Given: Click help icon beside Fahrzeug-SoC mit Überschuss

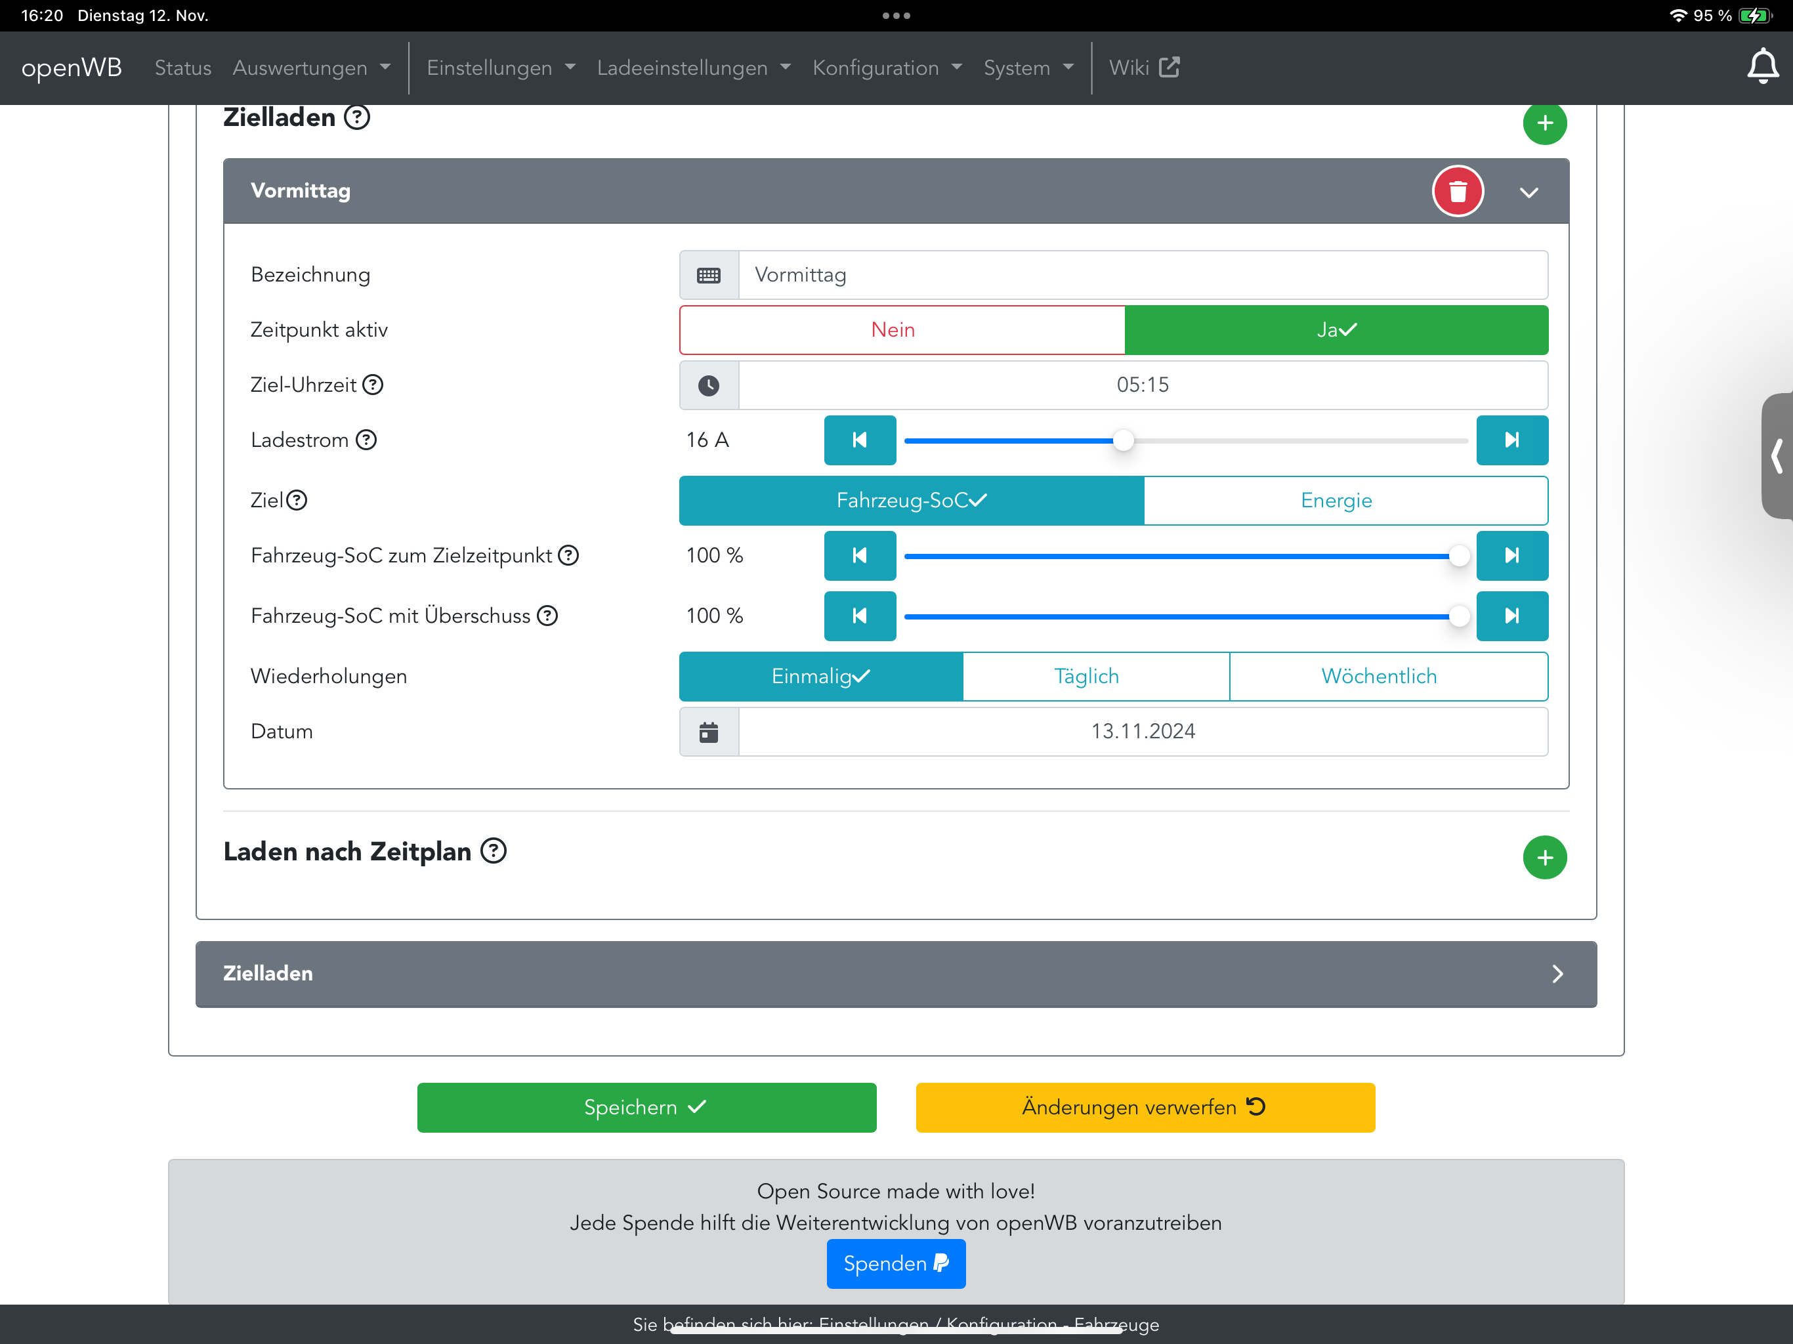Looking at the screenshot, I should 548,616.
